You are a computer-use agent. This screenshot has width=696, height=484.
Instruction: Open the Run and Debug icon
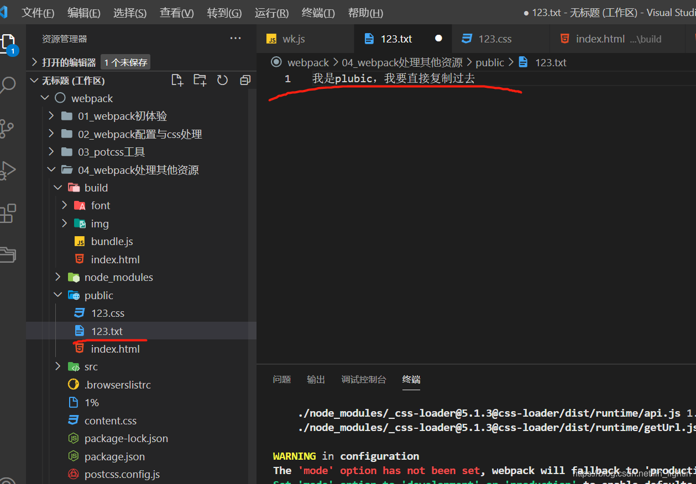click(8, 171)
